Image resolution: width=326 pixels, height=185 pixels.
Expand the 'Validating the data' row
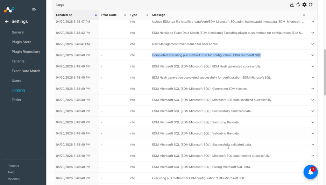tap(313, 133)
